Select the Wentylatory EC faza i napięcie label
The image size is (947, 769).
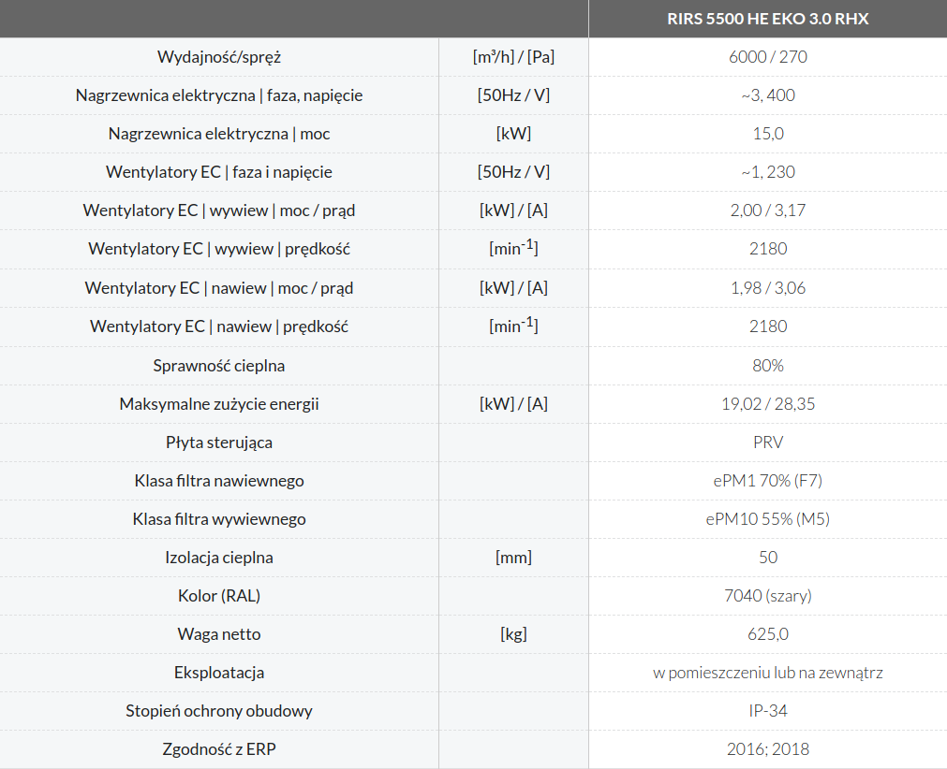pos(219,172)
